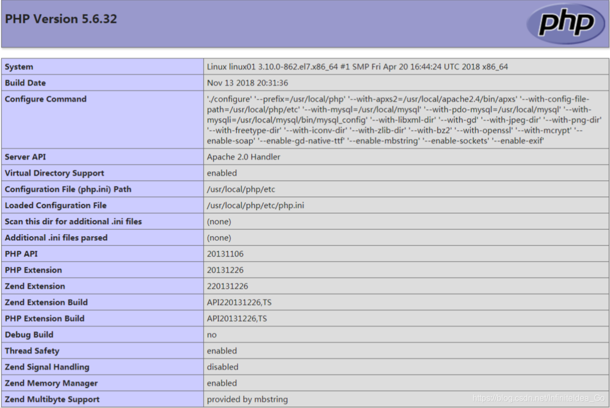610x408 pixels.
Task: Click the PHP API label
Action: tap(21, 254)
